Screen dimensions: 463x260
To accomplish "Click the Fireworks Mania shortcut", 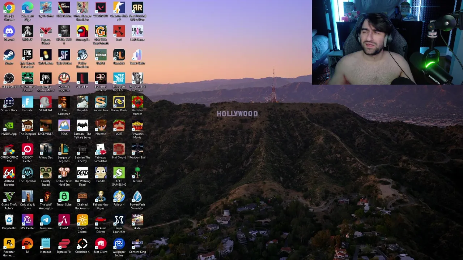I will coord(137,126).
